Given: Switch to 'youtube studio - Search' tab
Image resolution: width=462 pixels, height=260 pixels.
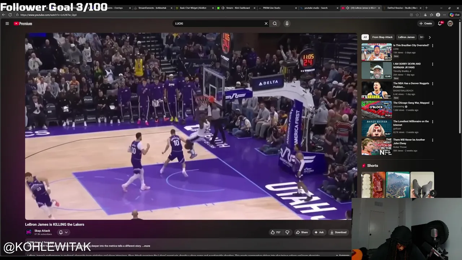Looking at the screenshot, I should pyautogui.click(x=319, y=8).
